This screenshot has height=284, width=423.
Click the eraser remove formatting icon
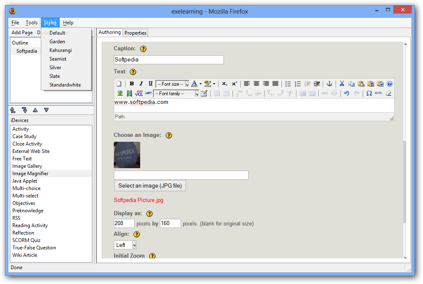(388, 93)
